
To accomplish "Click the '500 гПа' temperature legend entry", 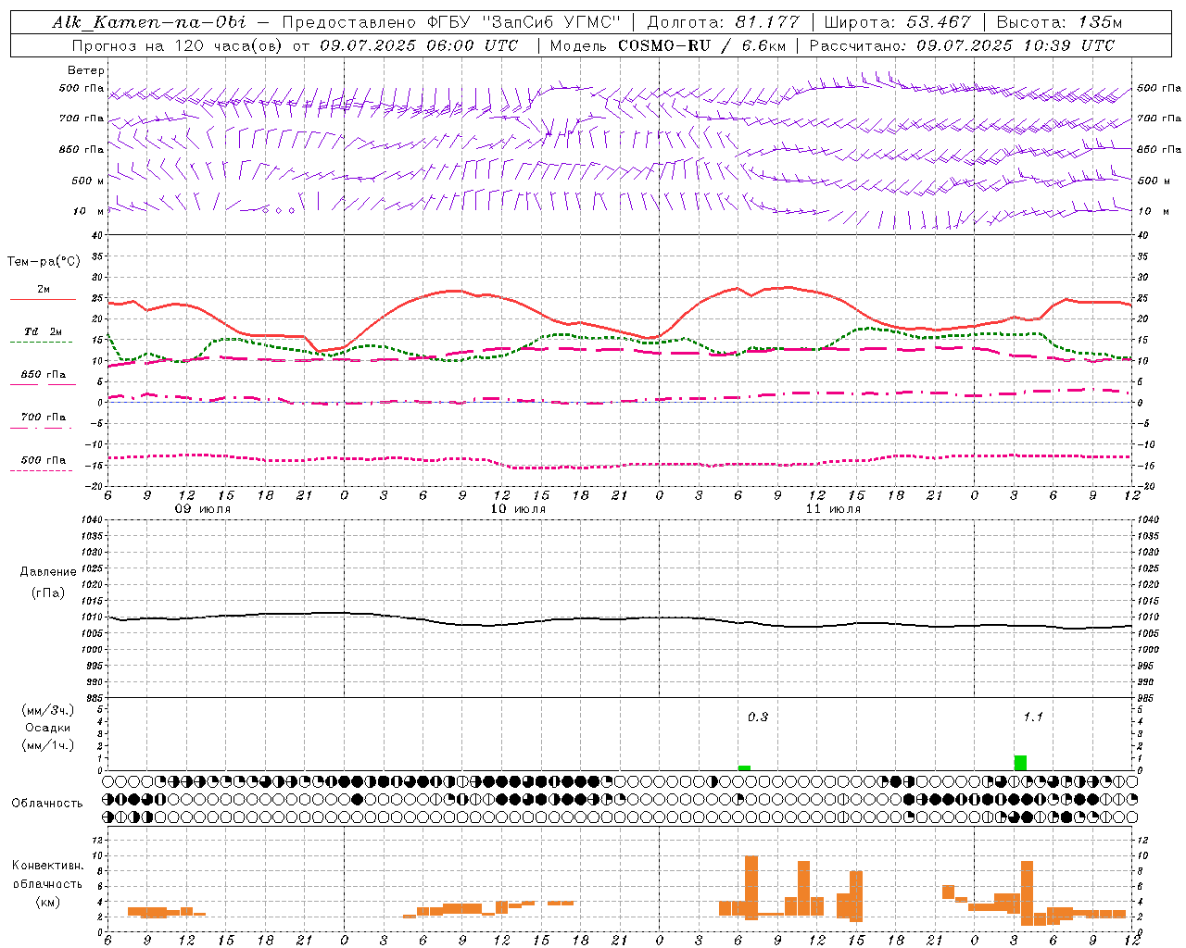I will (44, 459).
